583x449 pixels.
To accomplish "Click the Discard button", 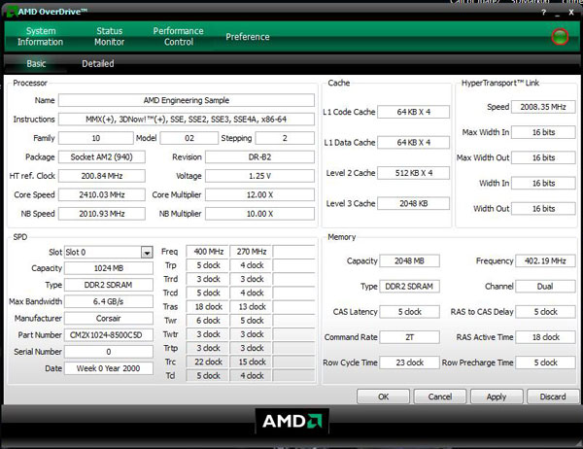I will 553,397.
